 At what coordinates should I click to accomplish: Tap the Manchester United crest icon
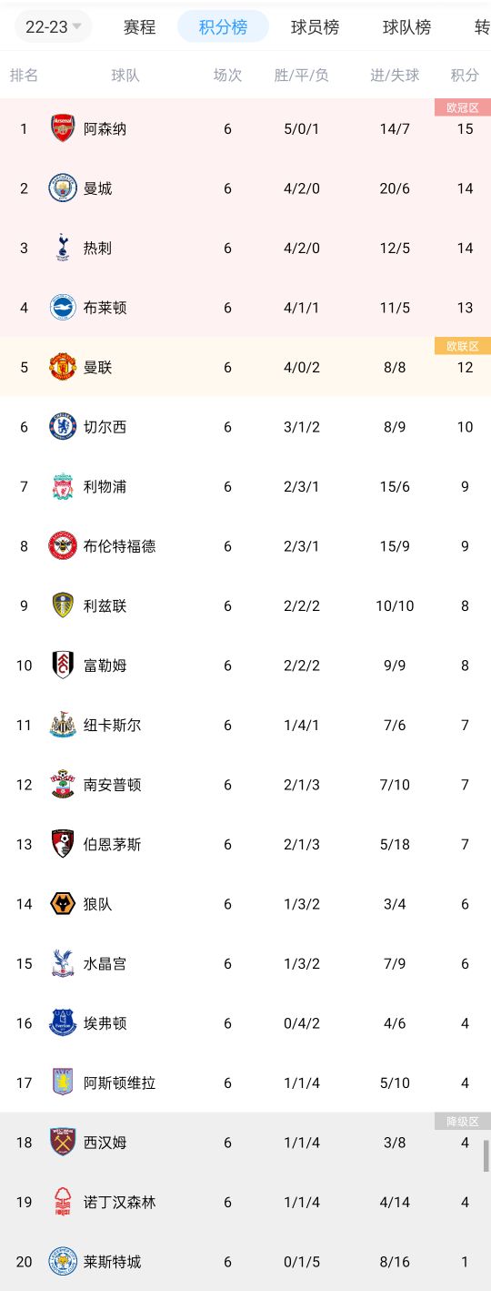coord(63,367)
